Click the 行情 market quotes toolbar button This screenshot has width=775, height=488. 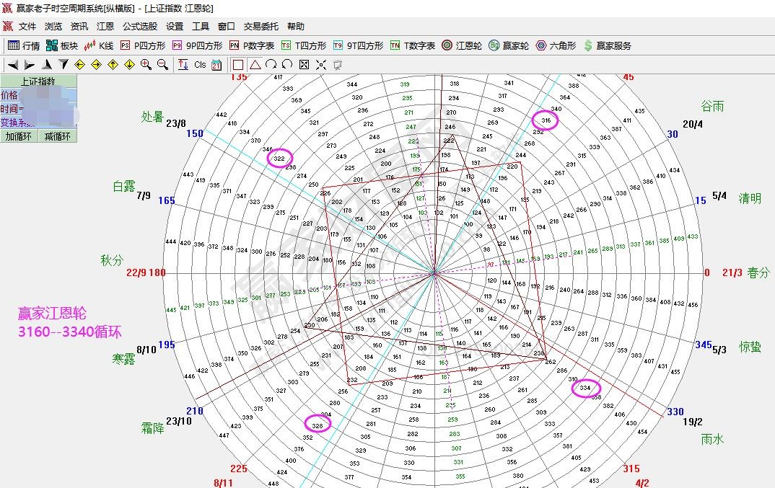23,45
